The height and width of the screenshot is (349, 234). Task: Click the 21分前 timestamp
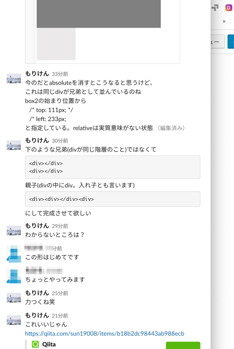click(x=60, y=316)
